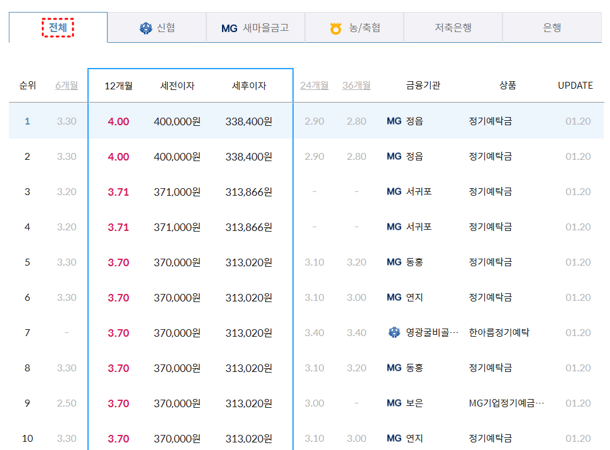Click 338,400원 in rank 2 row
Screen dimensions: 610x450
[x=249, y=157]
